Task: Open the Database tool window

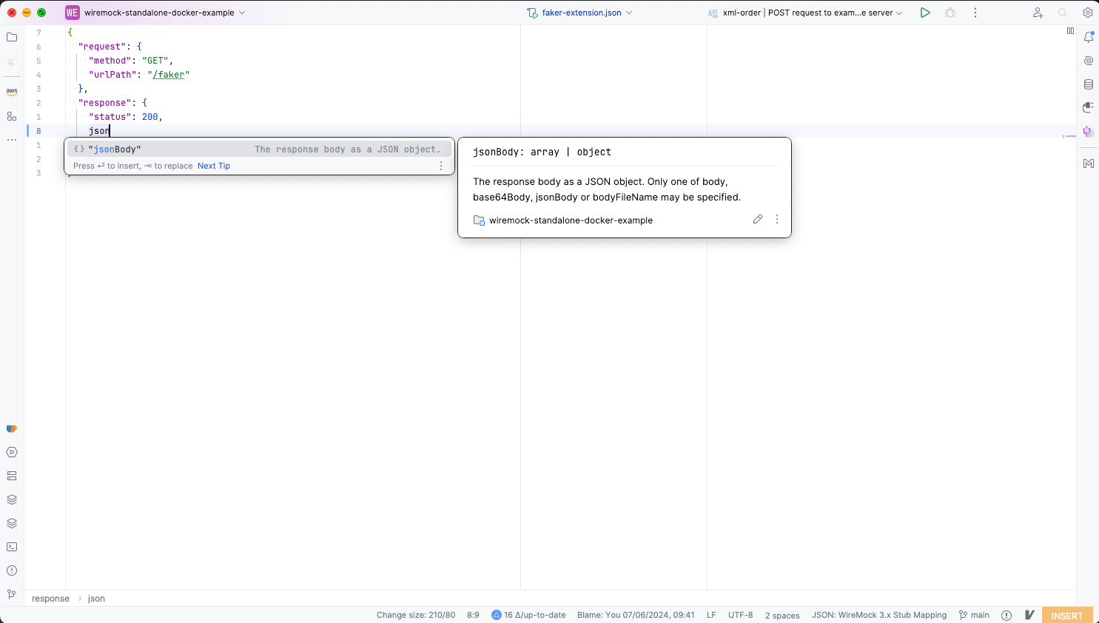Action: pos(1089,84)
